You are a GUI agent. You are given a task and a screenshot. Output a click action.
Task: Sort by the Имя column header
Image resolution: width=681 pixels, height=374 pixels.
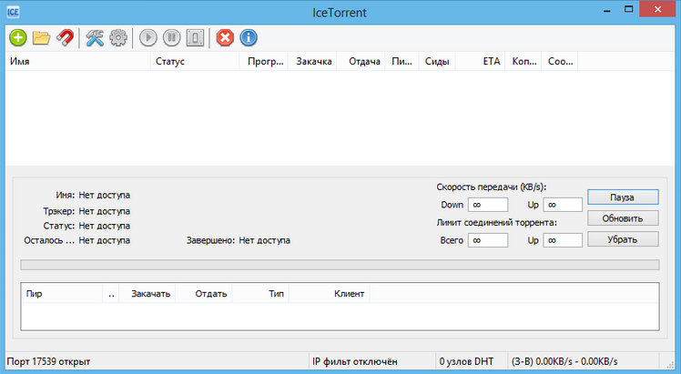pyautogui.click(x=77, y=61)
